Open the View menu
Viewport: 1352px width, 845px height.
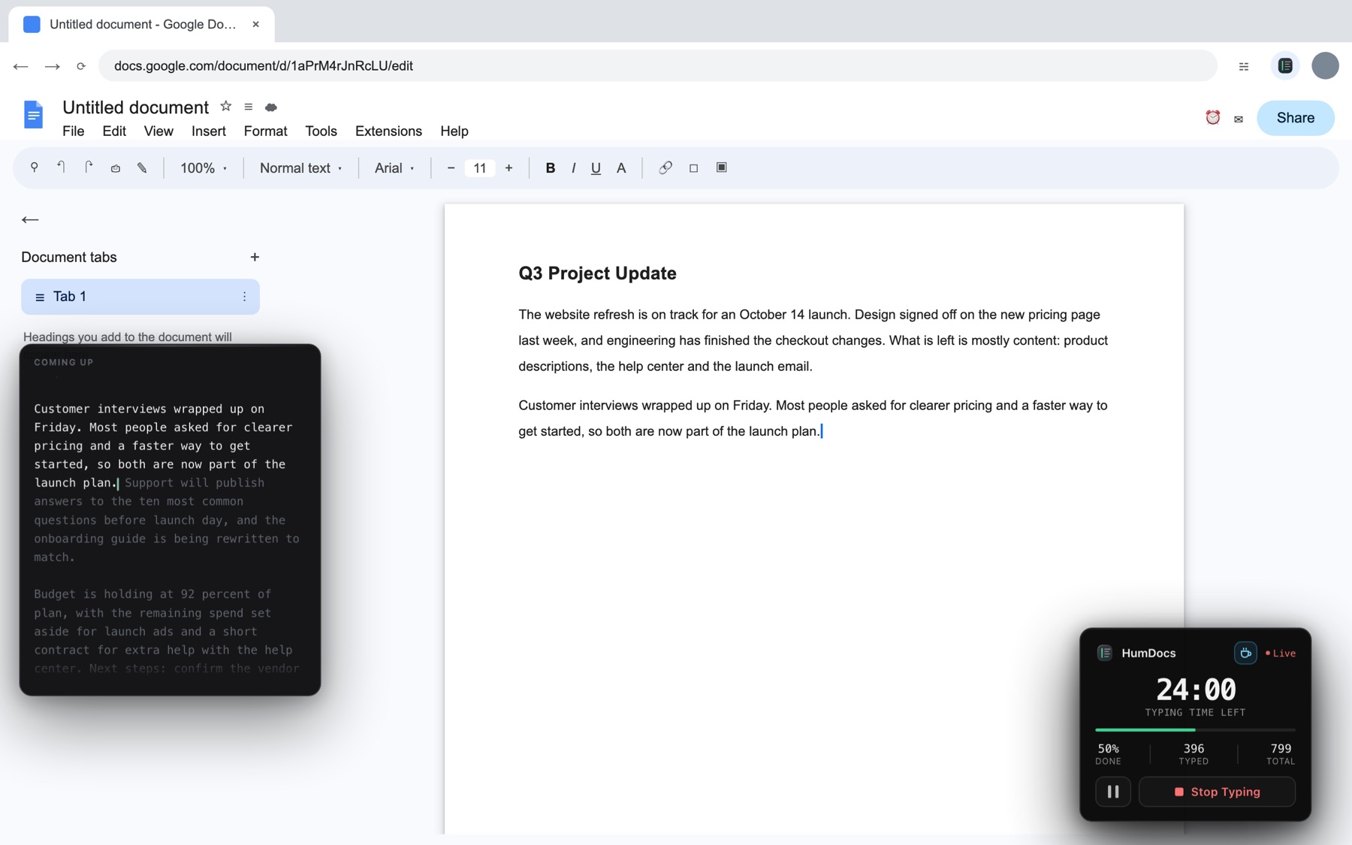(x=158, y=131)
